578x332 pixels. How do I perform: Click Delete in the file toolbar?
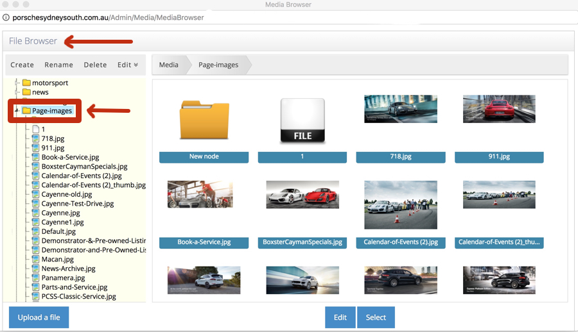pos(96,65)
